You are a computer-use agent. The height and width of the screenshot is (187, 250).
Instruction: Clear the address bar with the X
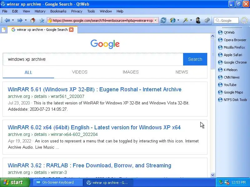click(156, 20)
